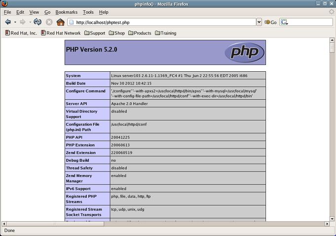Open the Products bookmark folder
Screen dimensions: 336x236
pos(140,33)
